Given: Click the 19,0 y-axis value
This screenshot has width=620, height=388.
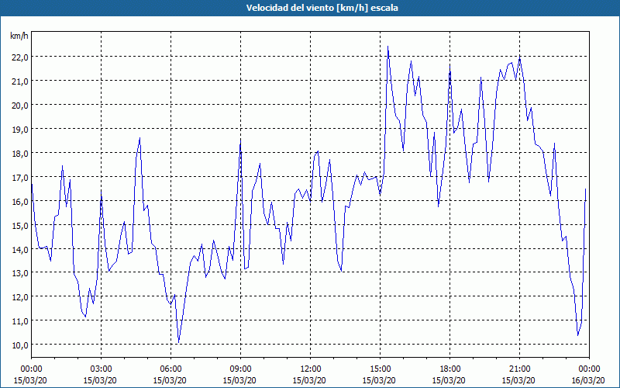Looking at the screenshot, I should (x=21, y=130).
